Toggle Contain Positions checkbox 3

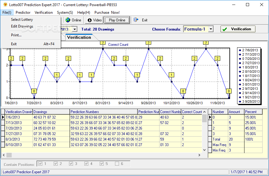coord(71,164)
